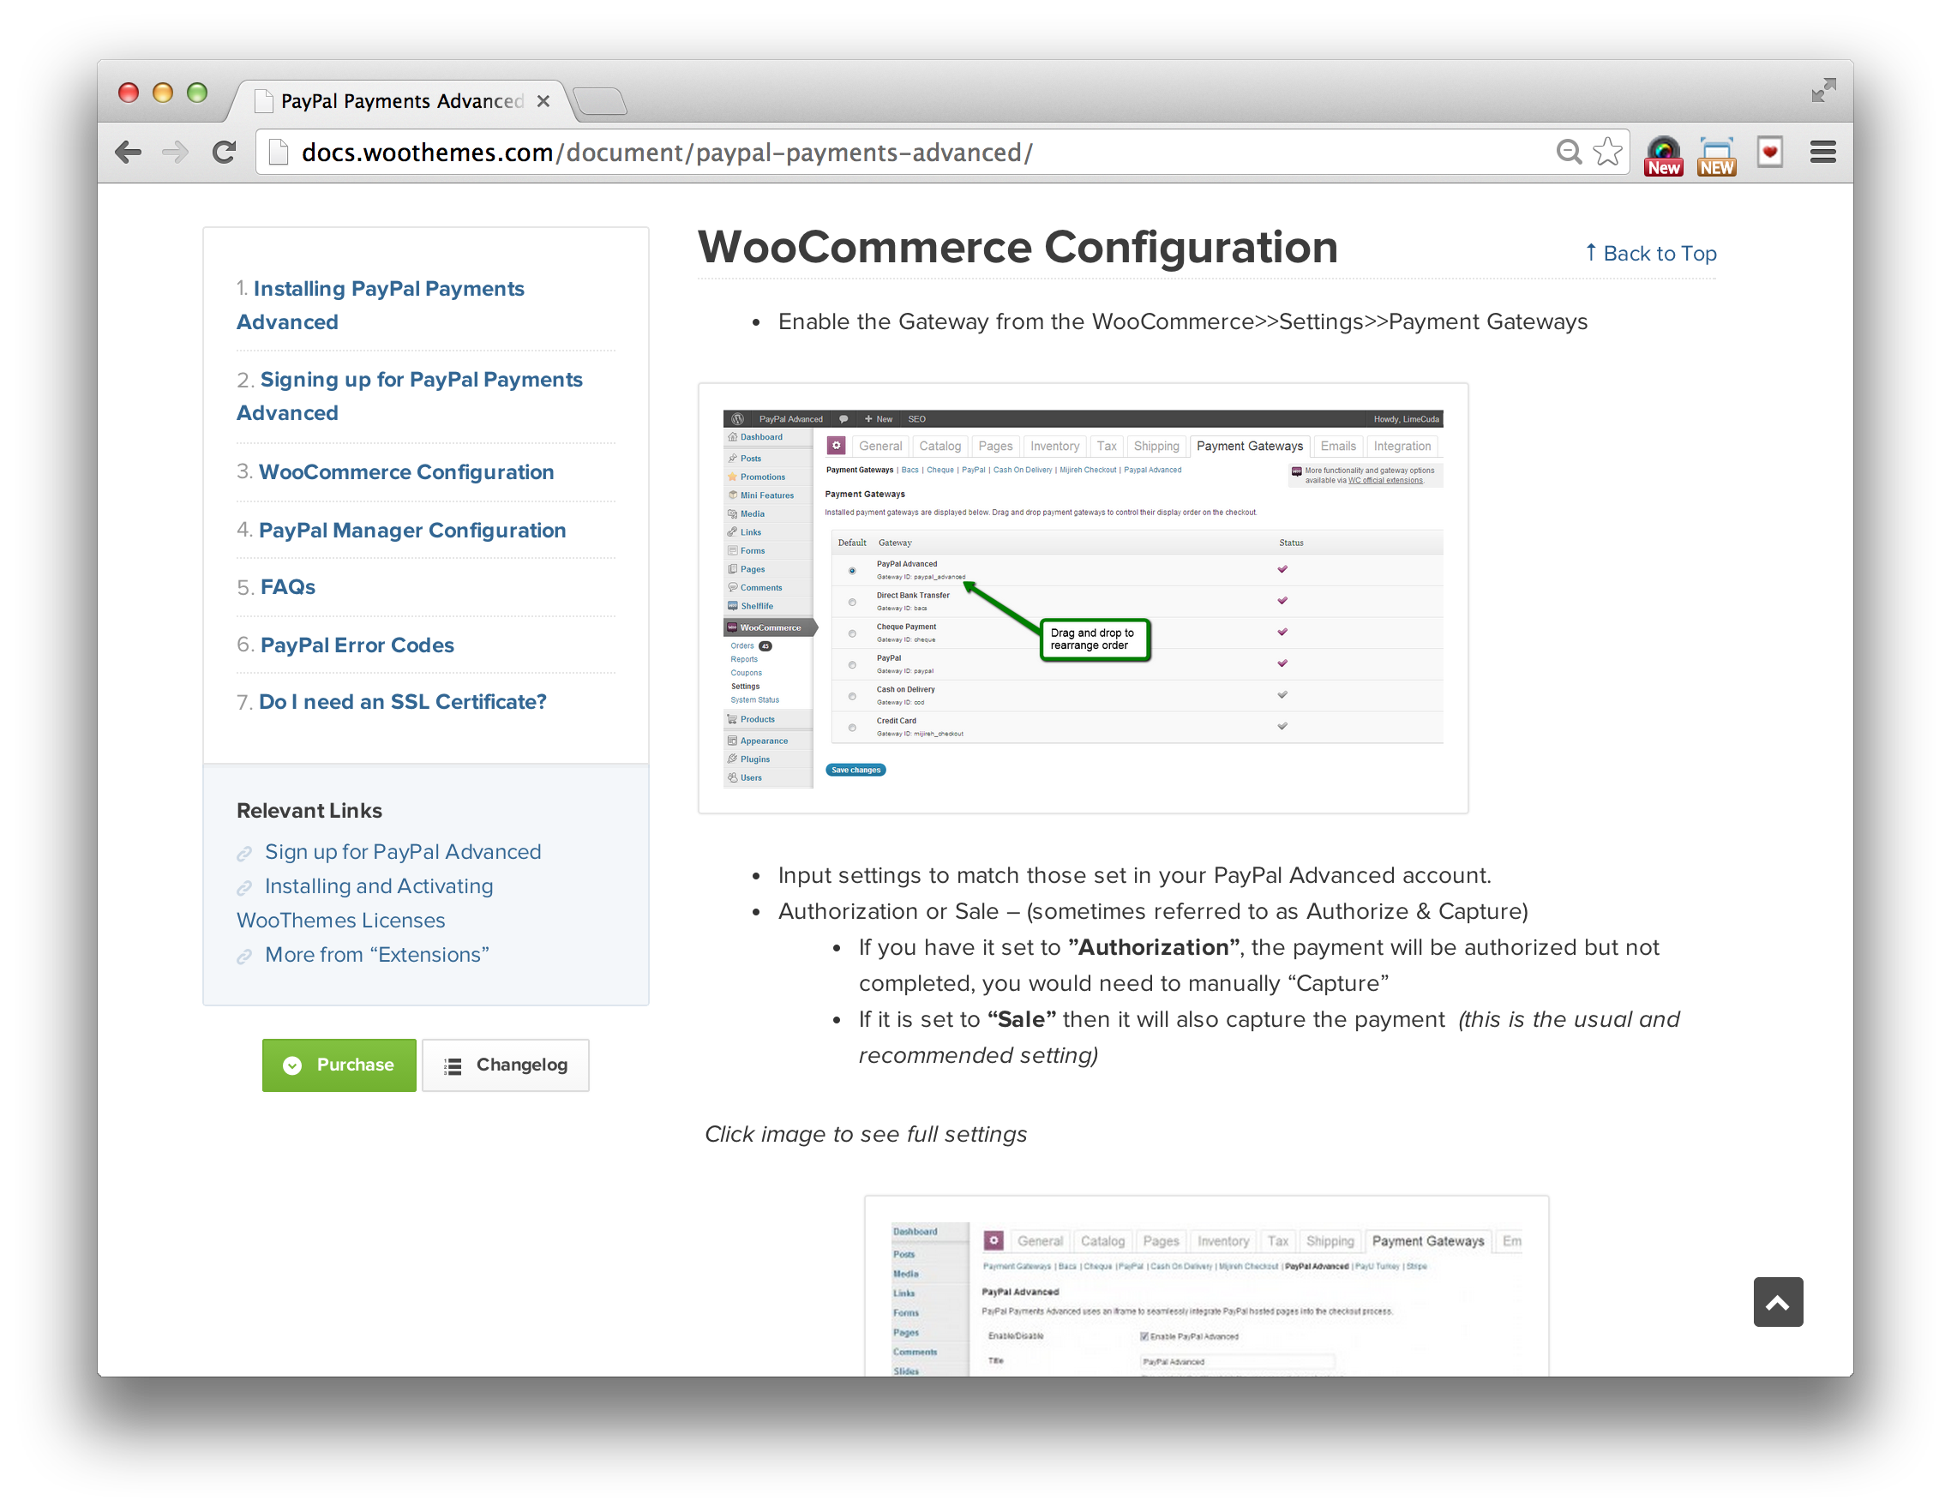Image resolution: width=1951 pixels, height=1512 pixels.
Task: Go to Signing up for PayPal Payments Advanced
Action: [409, 397]
